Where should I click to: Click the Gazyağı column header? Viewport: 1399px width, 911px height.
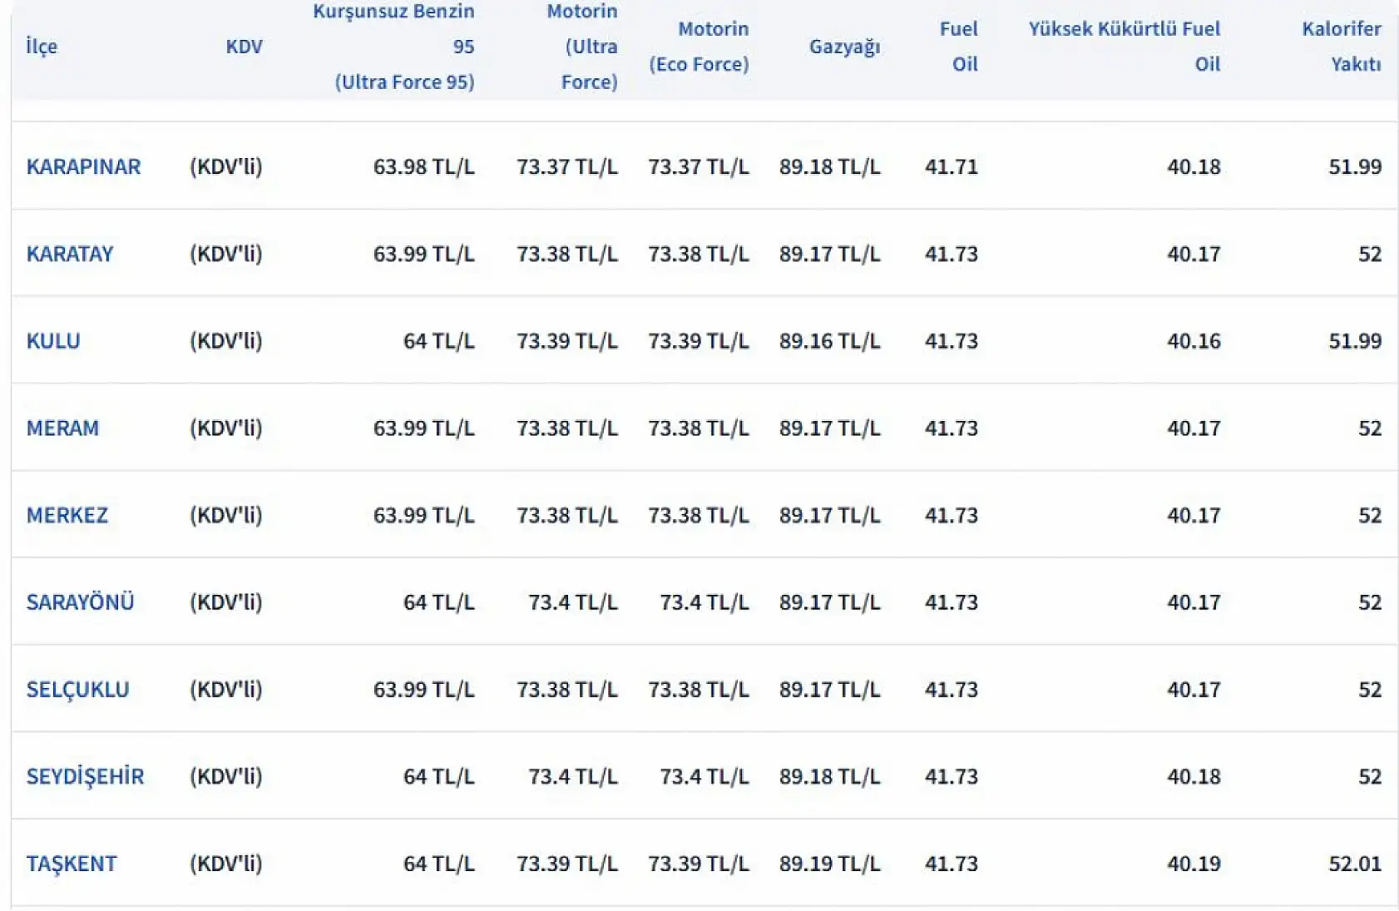click(844, 47)
